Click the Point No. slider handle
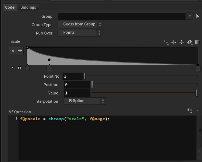Image resolution: width=202 pixels, height=162 pixels. tap(84, 76)
